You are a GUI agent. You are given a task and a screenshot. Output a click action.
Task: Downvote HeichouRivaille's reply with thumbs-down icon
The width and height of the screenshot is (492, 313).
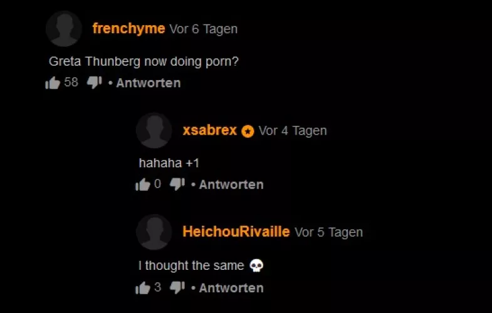tap(177, 287)
